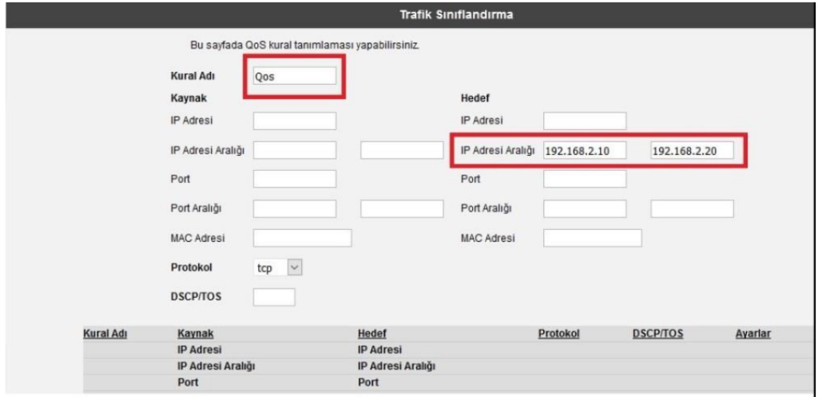Click the Protokol column header in table
The image size is (818, 397).
(x=558, y=334)
